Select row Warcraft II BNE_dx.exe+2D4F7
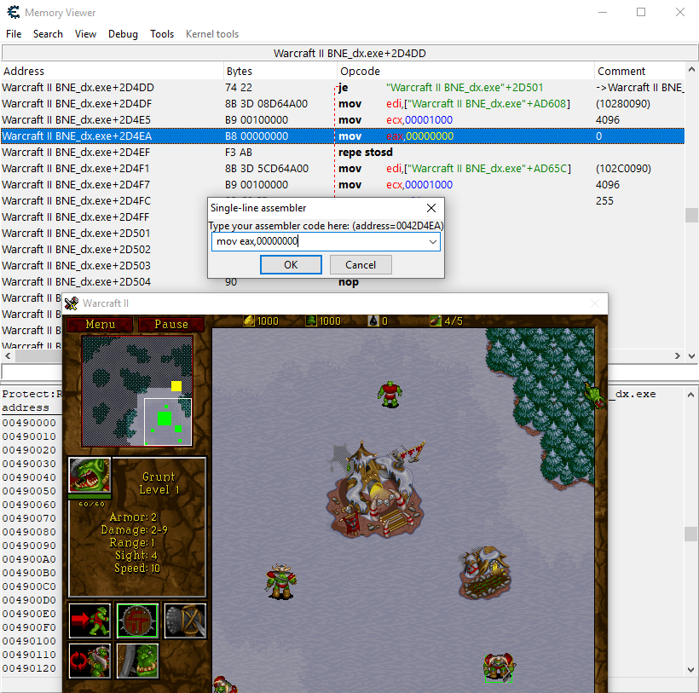The height and width of the screenshot is (693, 699). point(343,184)
